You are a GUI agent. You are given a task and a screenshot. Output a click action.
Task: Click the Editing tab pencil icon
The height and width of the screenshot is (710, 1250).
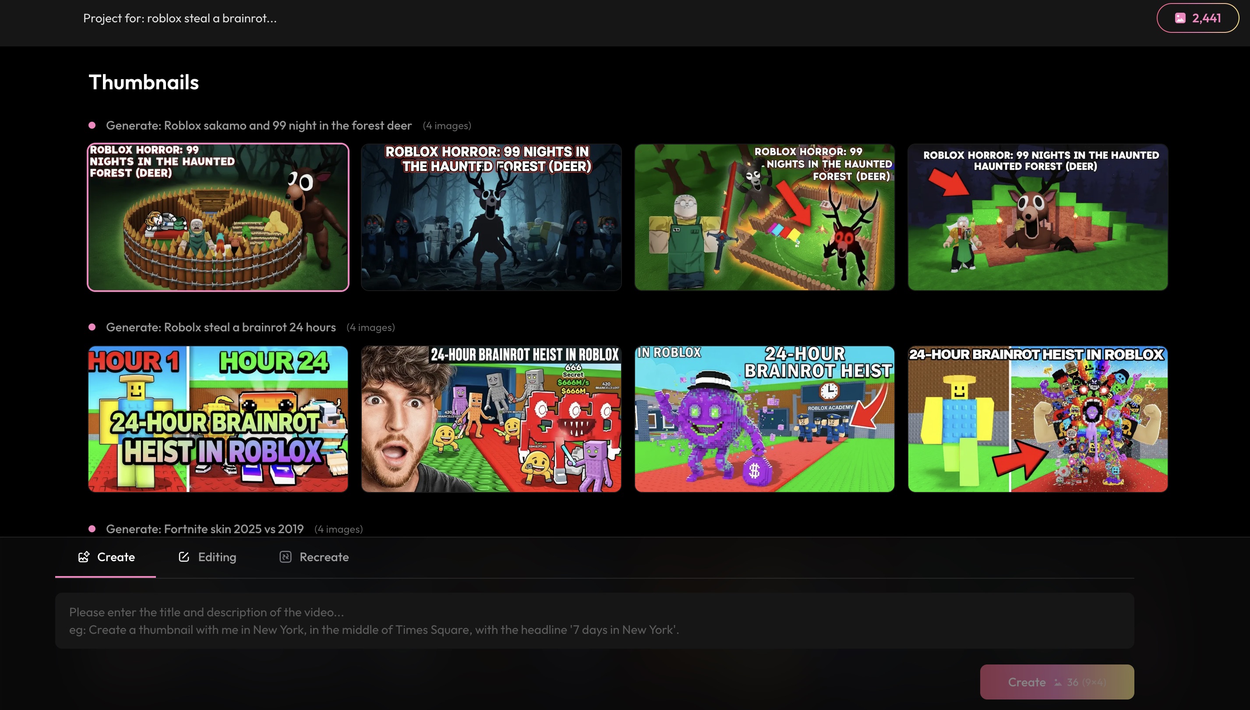[184, 557]
